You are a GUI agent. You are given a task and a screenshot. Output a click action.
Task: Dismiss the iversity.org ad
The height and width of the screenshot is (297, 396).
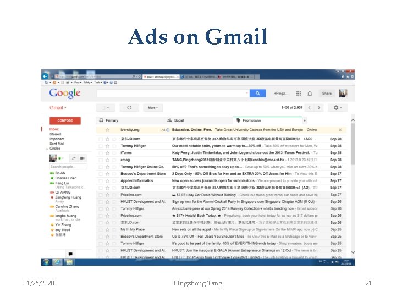point(340,130)
